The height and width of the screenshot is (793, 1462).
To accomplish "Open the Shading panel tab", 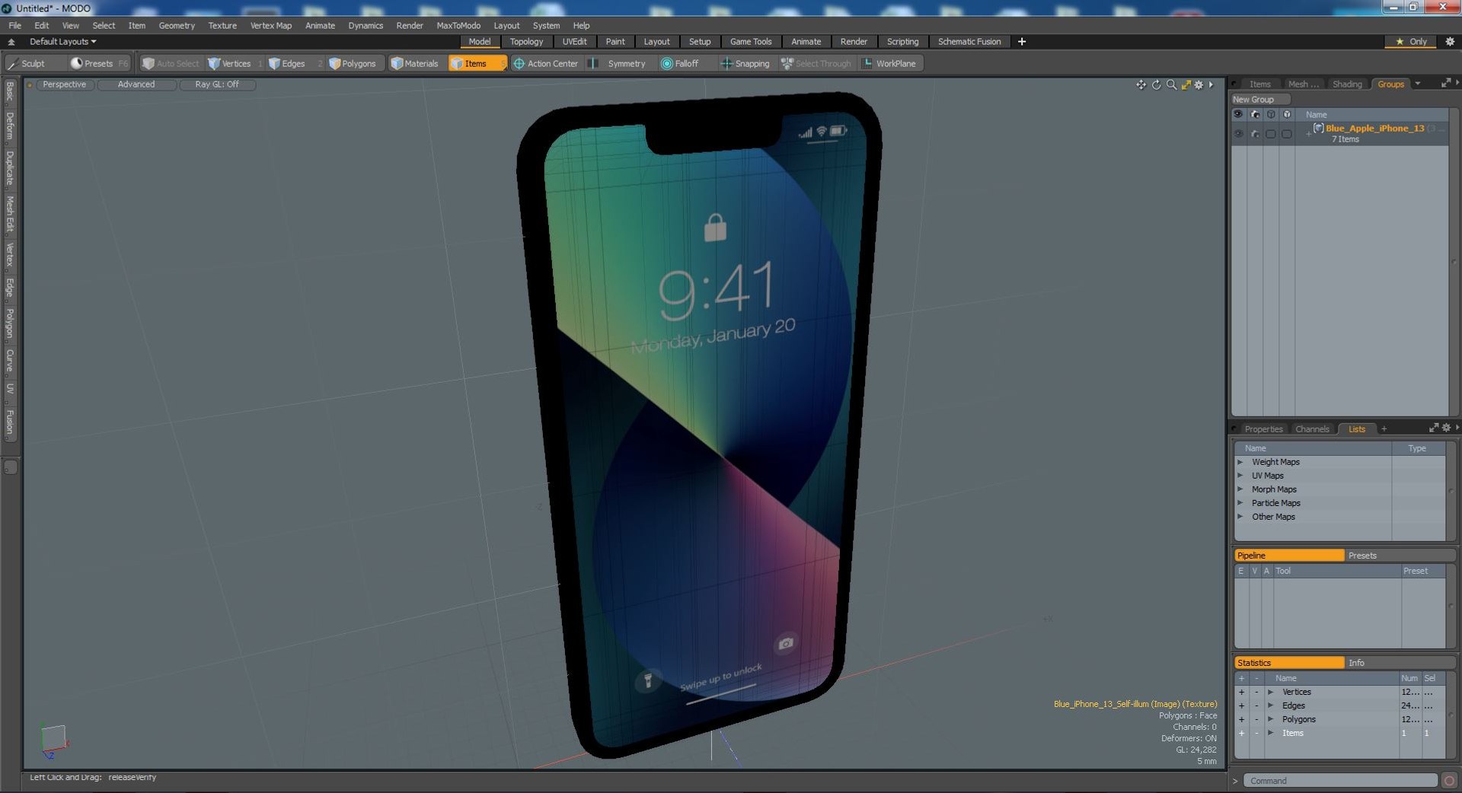I will click(1347, 84).
